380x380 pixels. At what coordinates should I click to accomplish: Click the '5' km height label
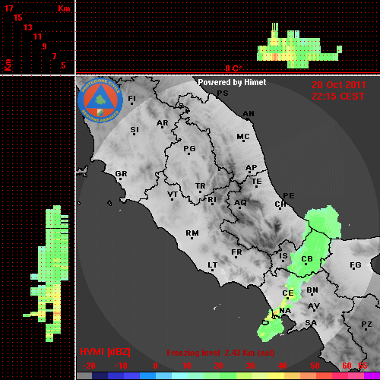tap(63, 65)
